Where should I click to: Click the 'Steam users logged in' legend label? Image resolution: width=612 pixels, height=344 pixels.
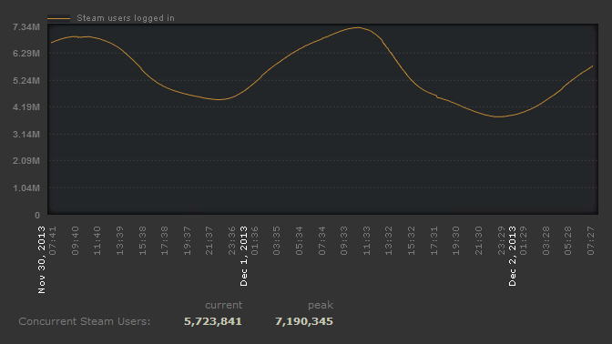(x=126, y=18)
